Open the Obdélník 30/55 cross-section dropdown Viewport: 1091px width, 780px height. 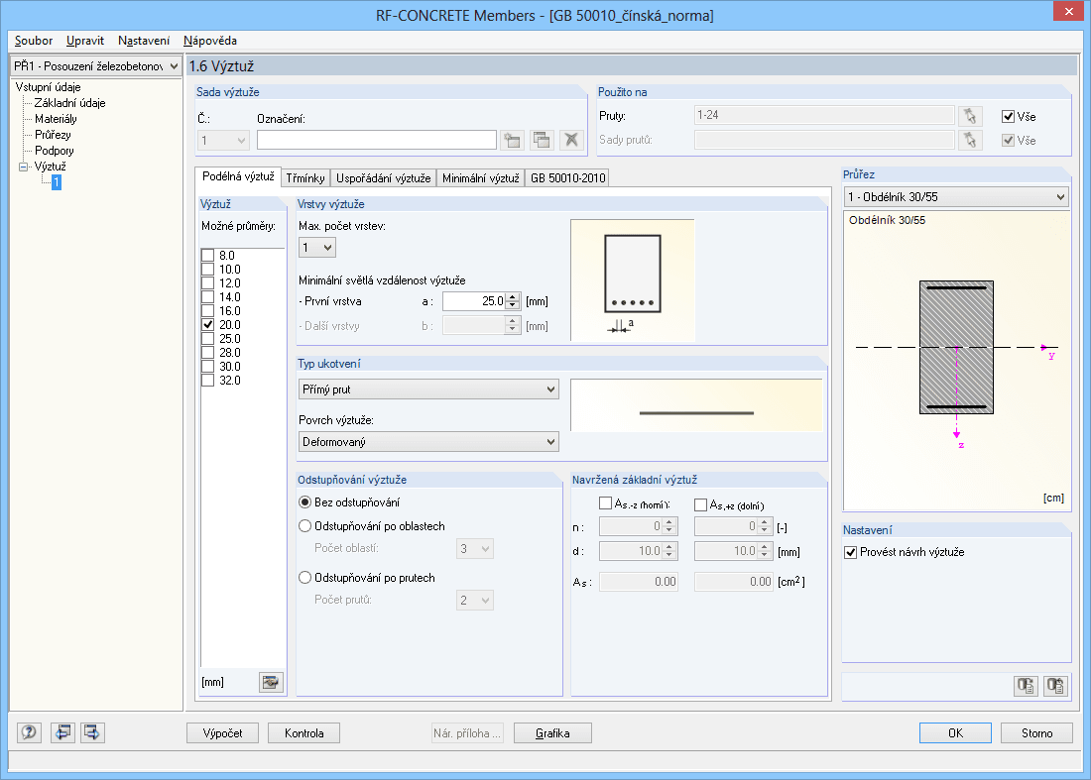956,197
